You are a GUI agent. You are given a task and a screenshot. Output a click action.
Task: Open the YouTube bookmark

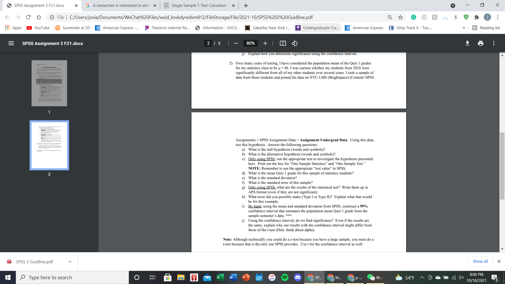click(38, 28)
